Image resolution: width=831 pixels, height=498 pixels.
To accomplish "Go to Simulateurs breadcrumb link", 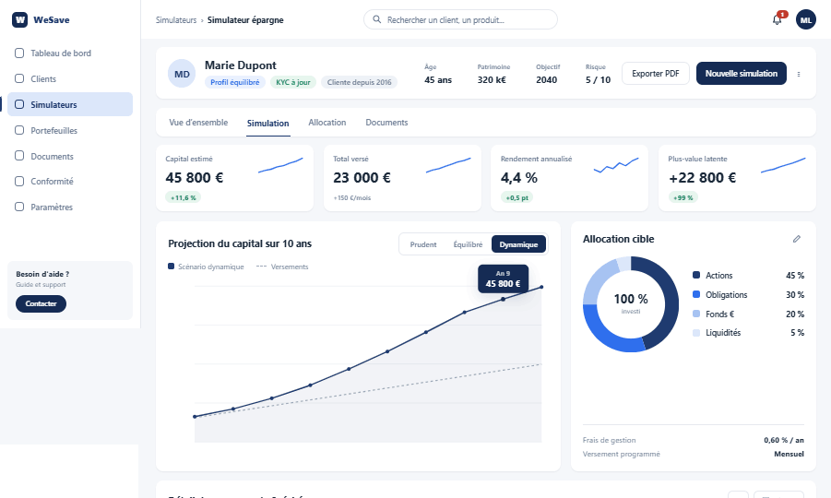I will (176, 20).
